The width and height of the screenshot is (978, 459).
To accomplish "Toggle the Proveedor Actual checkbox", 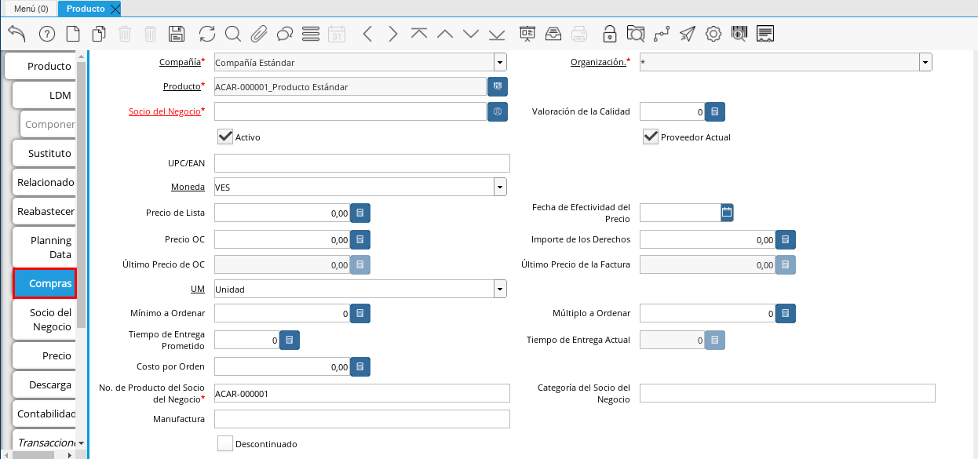I will (650, 137).
